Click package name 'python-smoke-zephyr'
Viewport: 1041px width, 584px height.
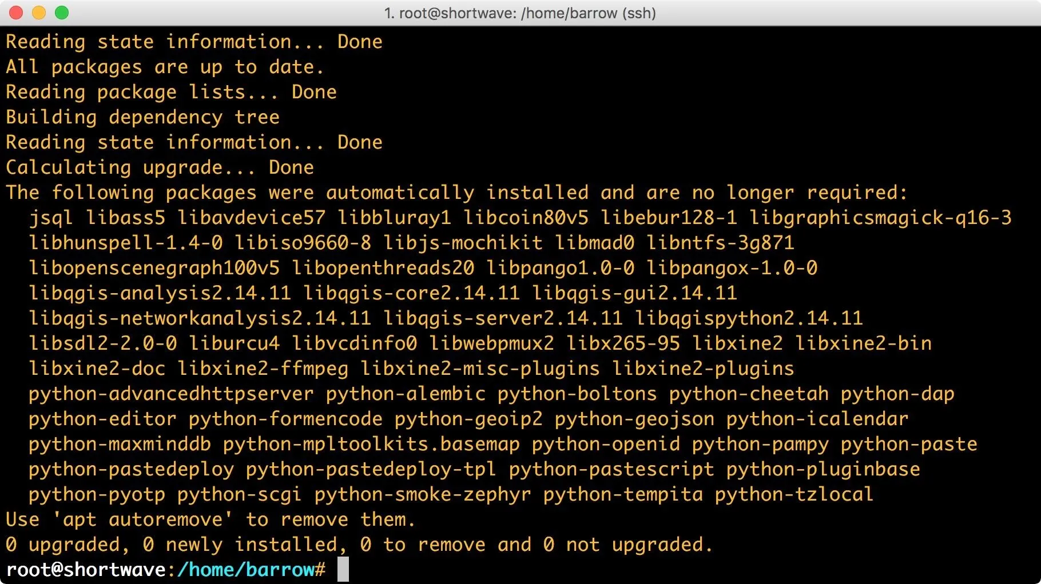(x=423, y=494)
